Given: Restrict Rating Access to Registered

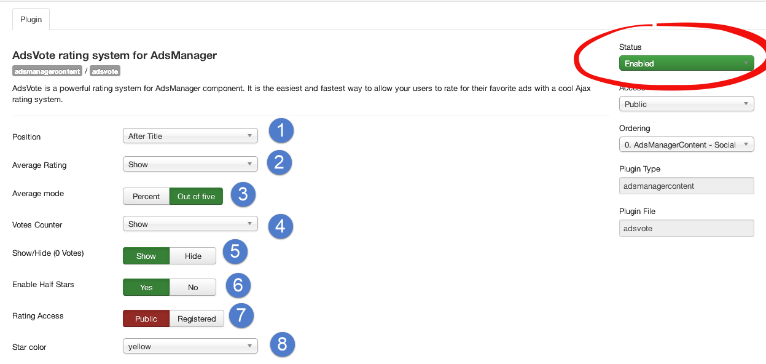Looking at the screenshot, I should [x=197, y=318].
